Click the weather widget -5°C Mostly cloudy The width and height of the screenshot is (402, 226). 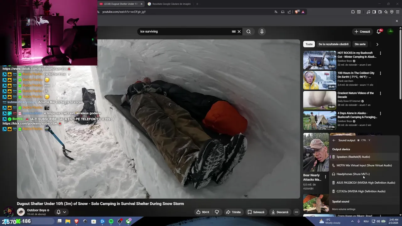330,221
